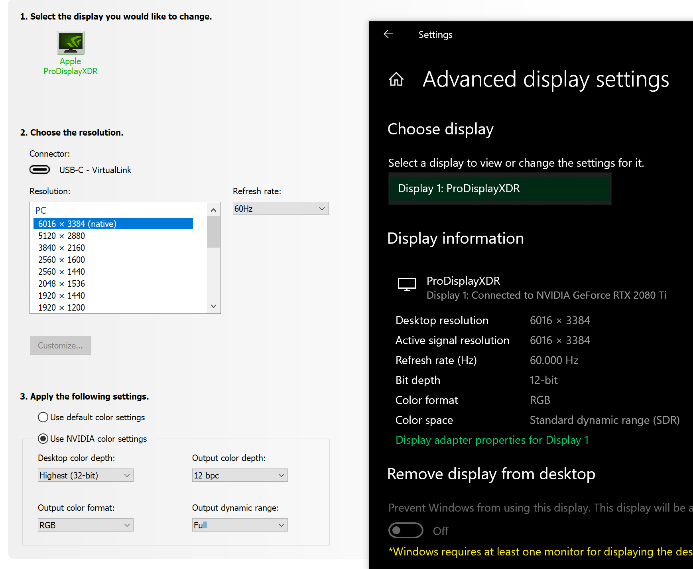Click the Bit depth 12-bit value
693x569 pixels.
[x=543, y=380]
